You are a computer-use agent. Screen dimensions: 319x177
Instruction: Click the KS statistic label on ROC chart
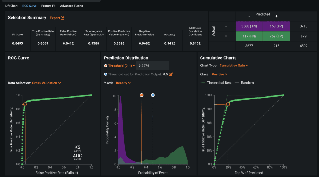pyautogui.click(x=77, y=148)
